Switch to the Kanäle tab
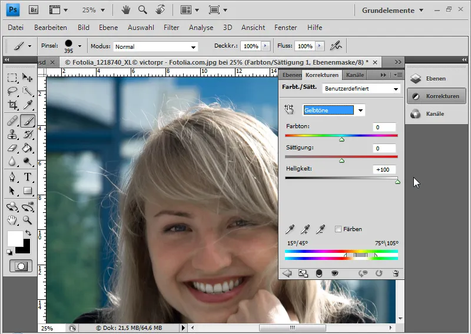The image size is (471, 334). (x=355, y=75)
